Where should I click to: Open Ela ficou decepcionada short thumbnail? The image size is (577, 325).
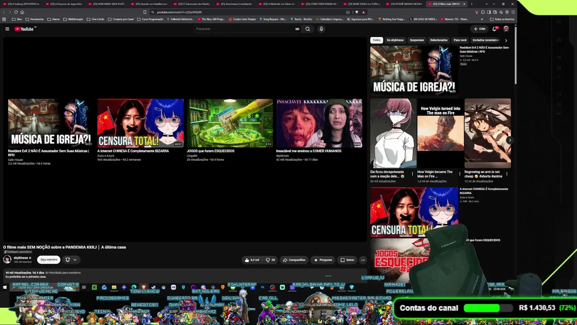394,133
